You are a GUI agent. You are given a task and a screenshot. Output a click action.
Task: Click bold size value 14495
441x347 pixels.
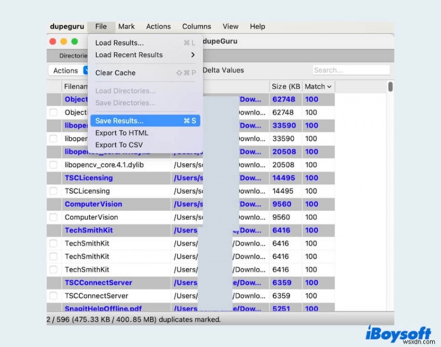pos(283,178)
